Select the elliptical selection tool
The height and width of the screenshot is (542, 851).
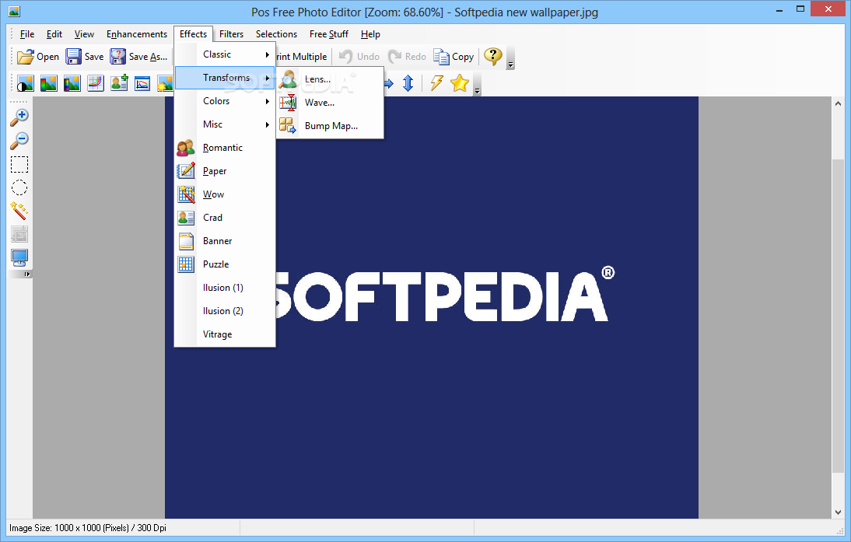click(x=19, y=187)
